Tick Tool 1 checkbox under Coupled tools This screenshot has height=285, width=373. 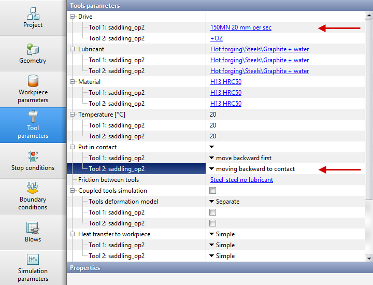pos(212,212)
